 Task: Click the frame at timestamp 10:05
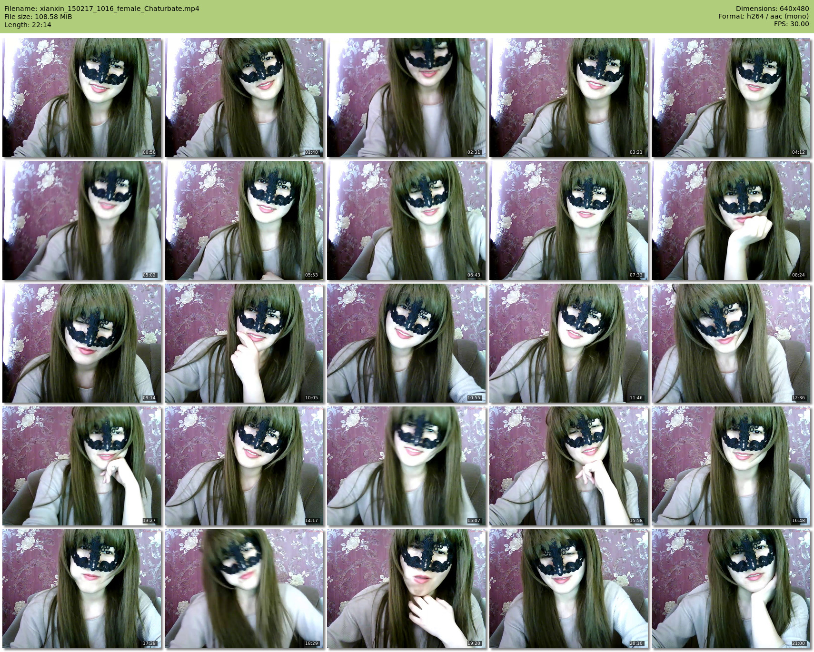point(244,343)
